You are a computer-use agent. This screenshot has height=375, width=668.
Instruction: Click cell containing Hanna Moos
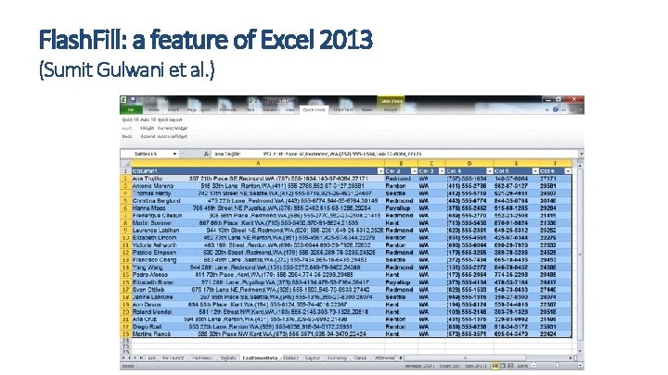[258, 208]
